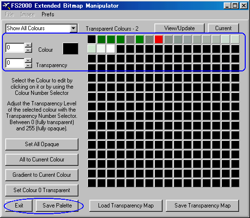250x218 pixels.
Task: Decrease the Transparency value with down arrow
Action: pos(28,65)
